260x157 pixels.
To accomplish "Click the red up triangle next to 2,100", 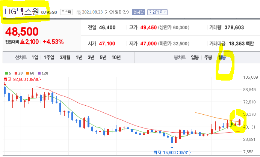I will tap(22, 42).
